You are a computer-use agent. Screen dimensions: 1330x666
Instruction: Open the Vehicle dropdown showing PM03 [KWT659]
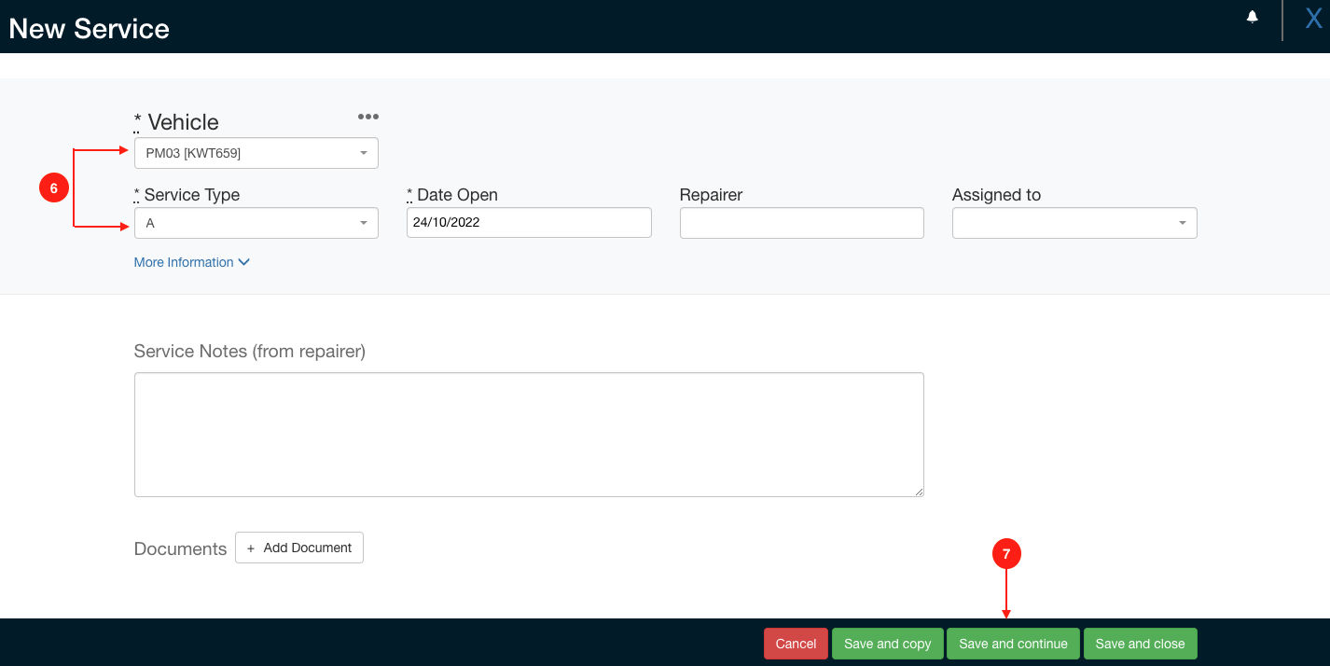click(256, 153)
